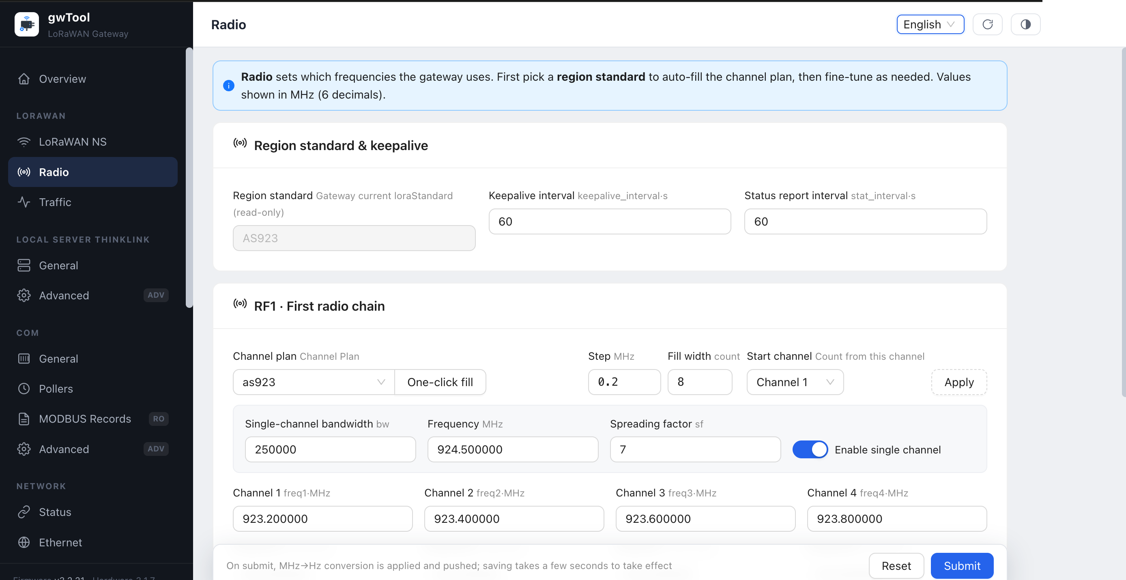Click the gear icon for COM Advanced

[x=24, y=449]
